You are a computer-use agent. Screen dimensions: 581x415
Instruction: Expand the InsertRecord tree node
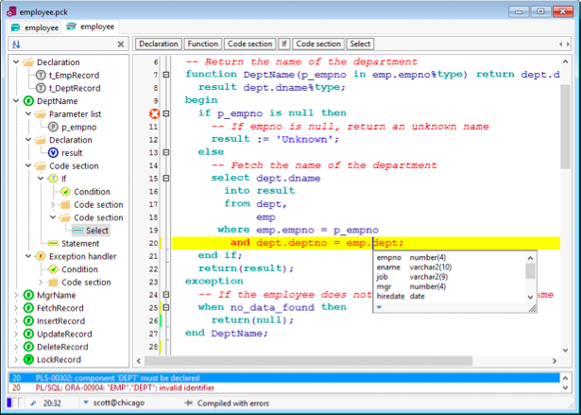click(16, 321)
